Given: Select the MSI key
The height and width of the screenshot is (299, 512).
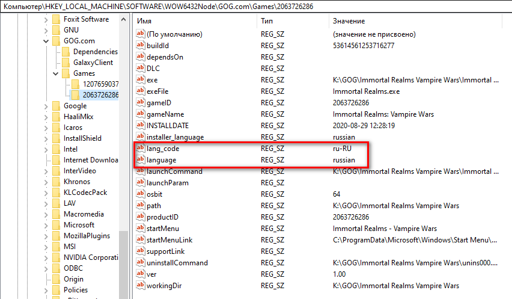Looking at the screenshot, I should 70,247.
